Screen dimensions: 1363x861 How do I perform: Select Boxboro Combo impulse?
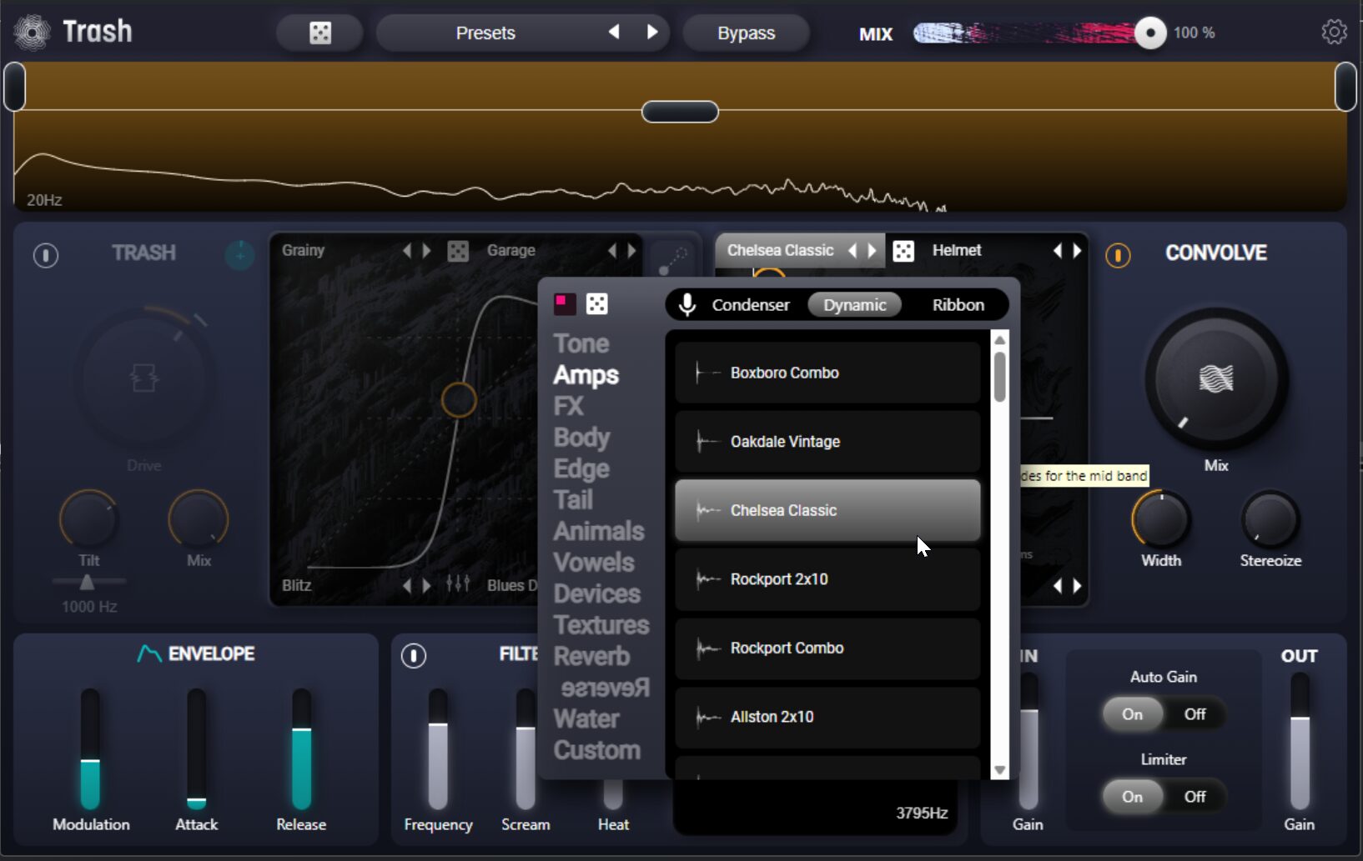(827, 373)
